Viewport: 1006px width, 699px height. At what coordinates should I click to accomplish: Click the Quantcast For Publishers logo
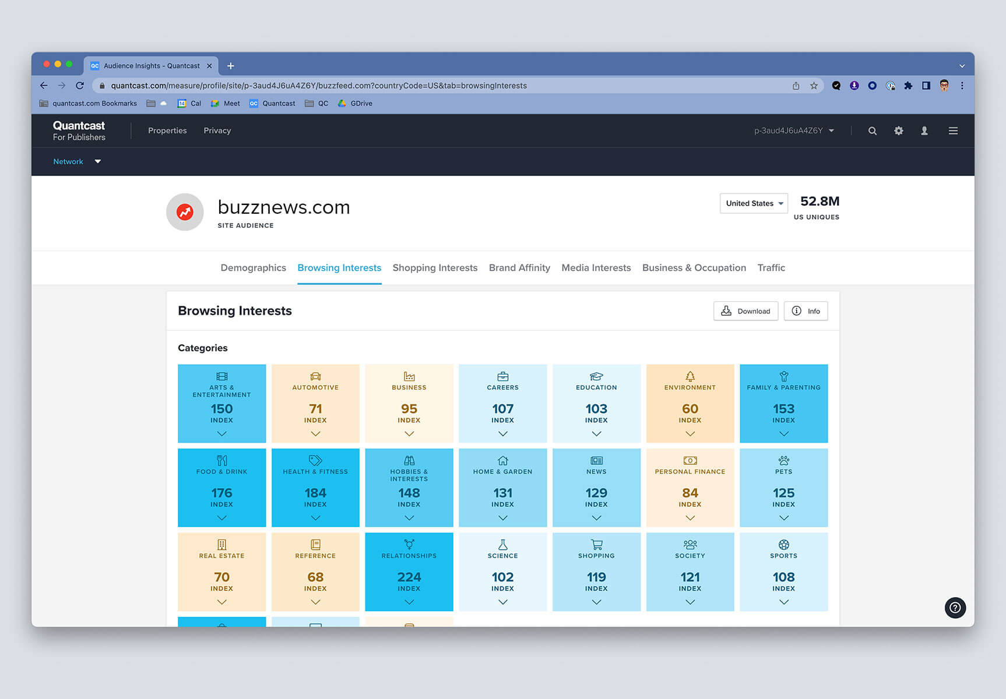point(79,130)
